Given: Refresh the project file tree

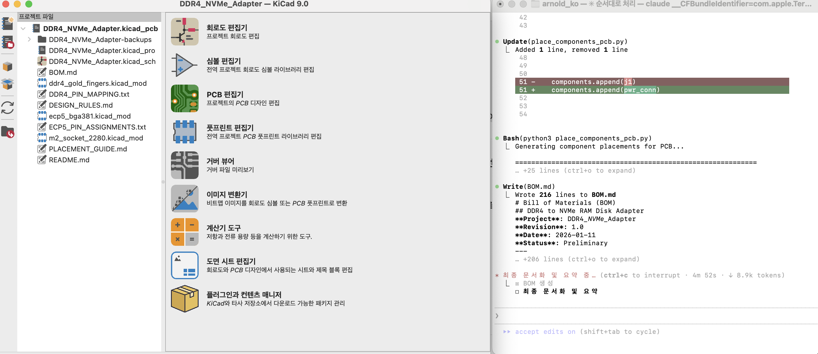Looking at the screenshot, I should click(x=7, y=108).
